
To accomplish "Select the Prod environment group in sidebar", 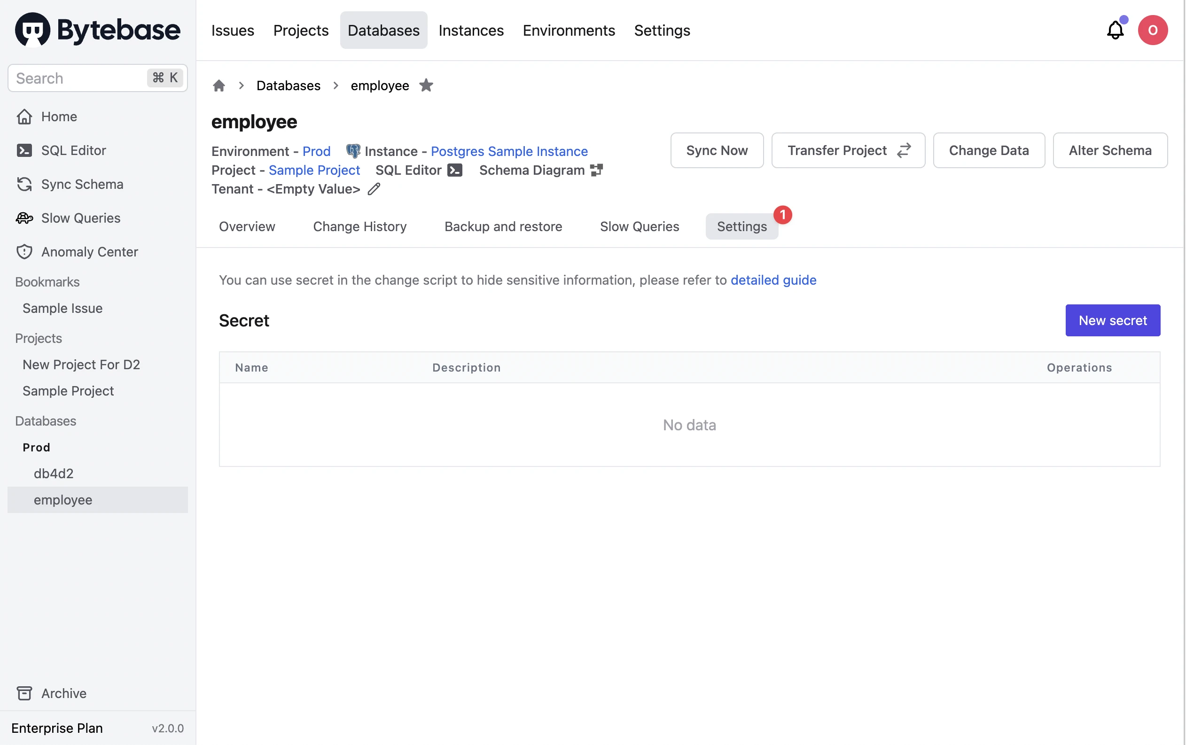I will (x=37, y=447).
